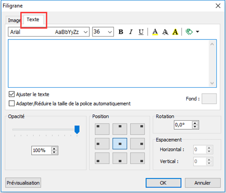Select the Texte tab

click(33, 20)
